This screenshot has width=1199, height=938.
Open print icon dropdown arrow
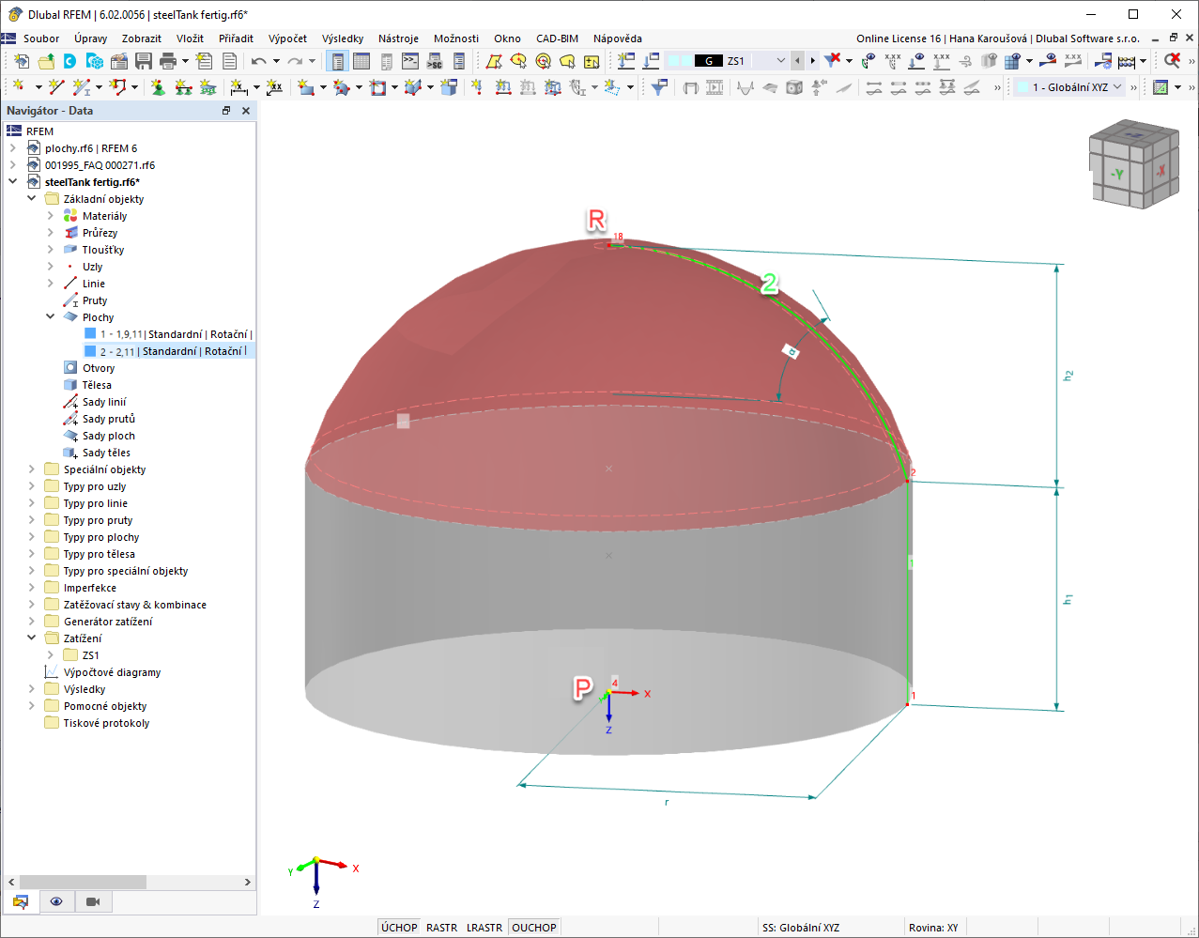pos(185,61)
